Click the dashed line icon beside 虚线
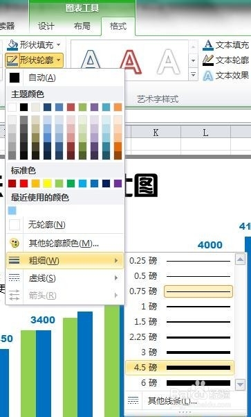 pyautogui.click(x=15, y=278)
